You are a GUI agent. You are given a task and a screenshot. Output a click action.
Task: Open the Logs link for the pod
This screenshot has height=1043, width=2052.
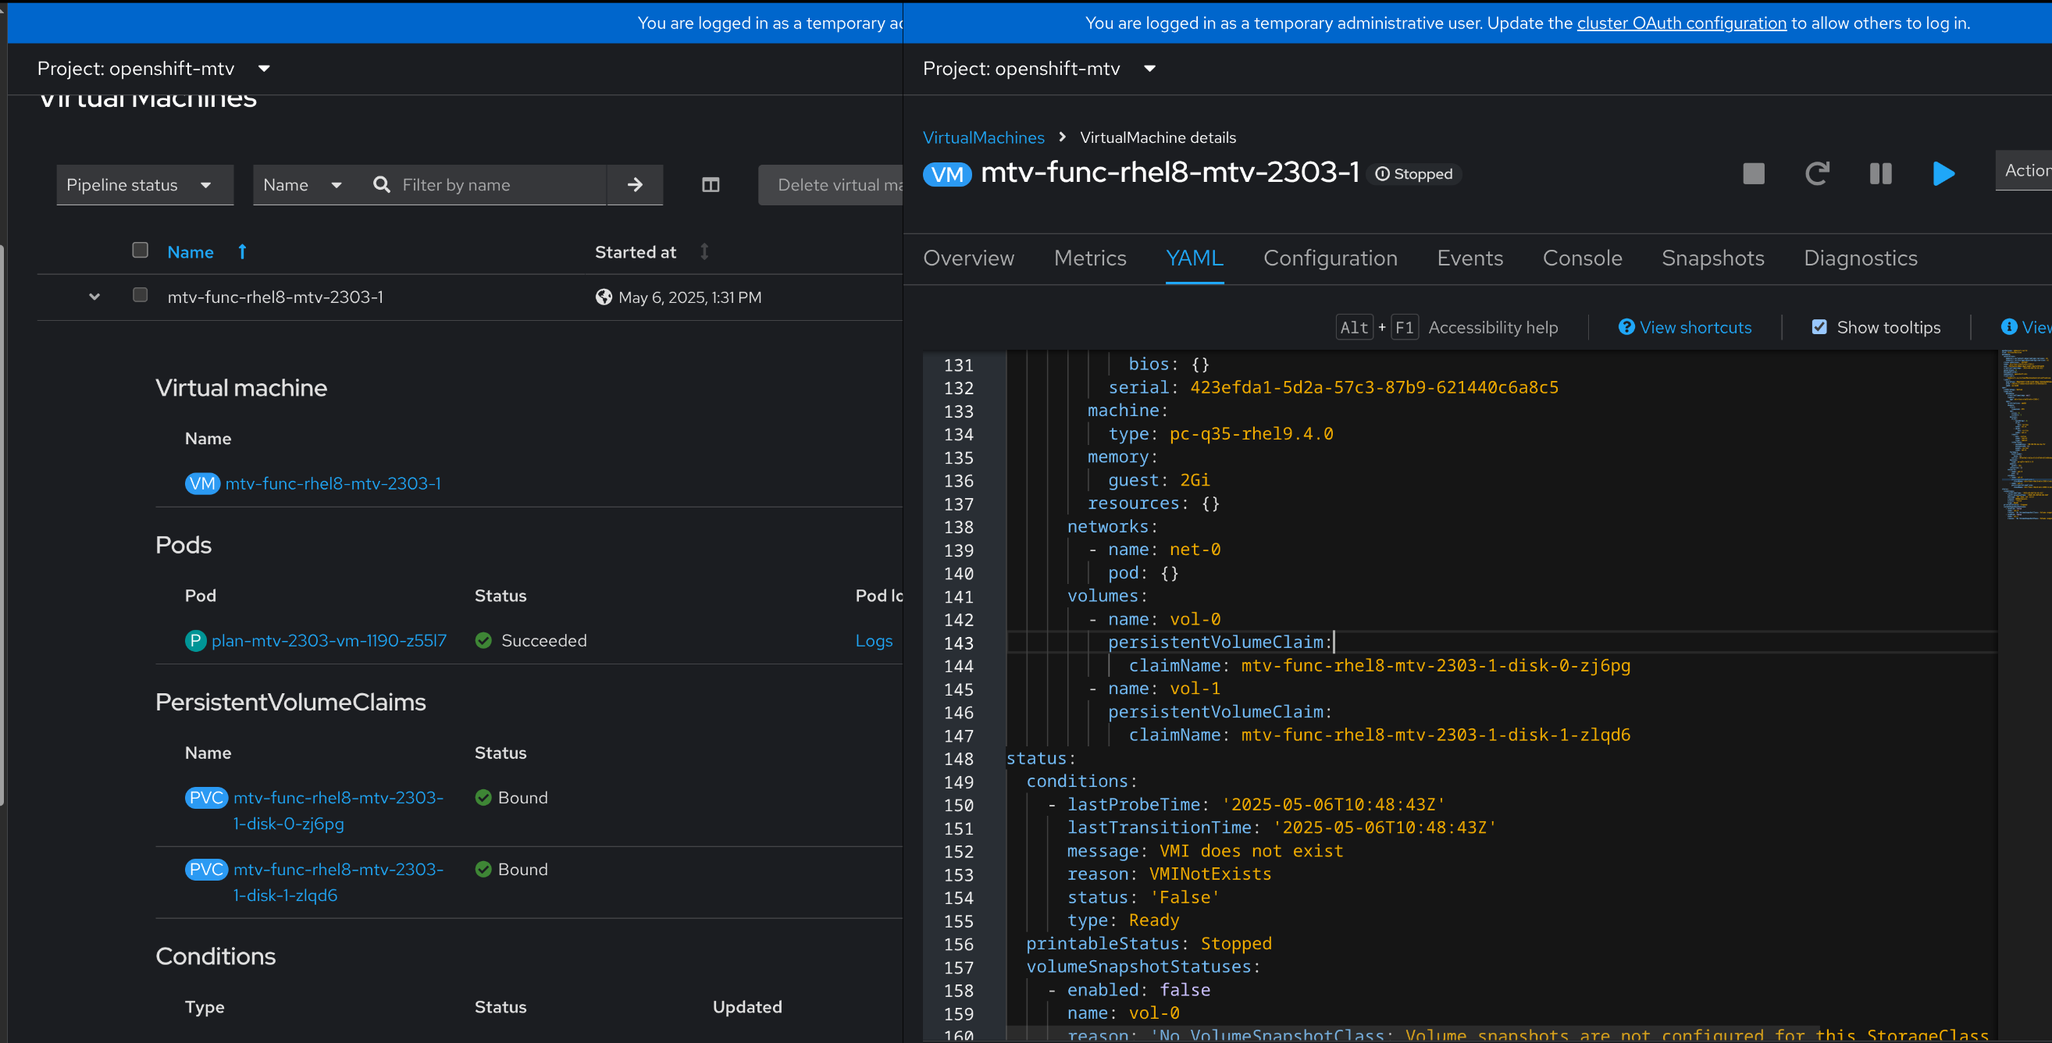click(x=873, y=641)
